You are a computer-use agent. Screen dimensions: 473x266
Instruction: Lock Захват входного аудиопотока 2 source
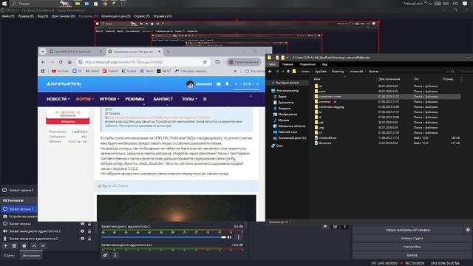pyautogui.click(x=89, y=238)
